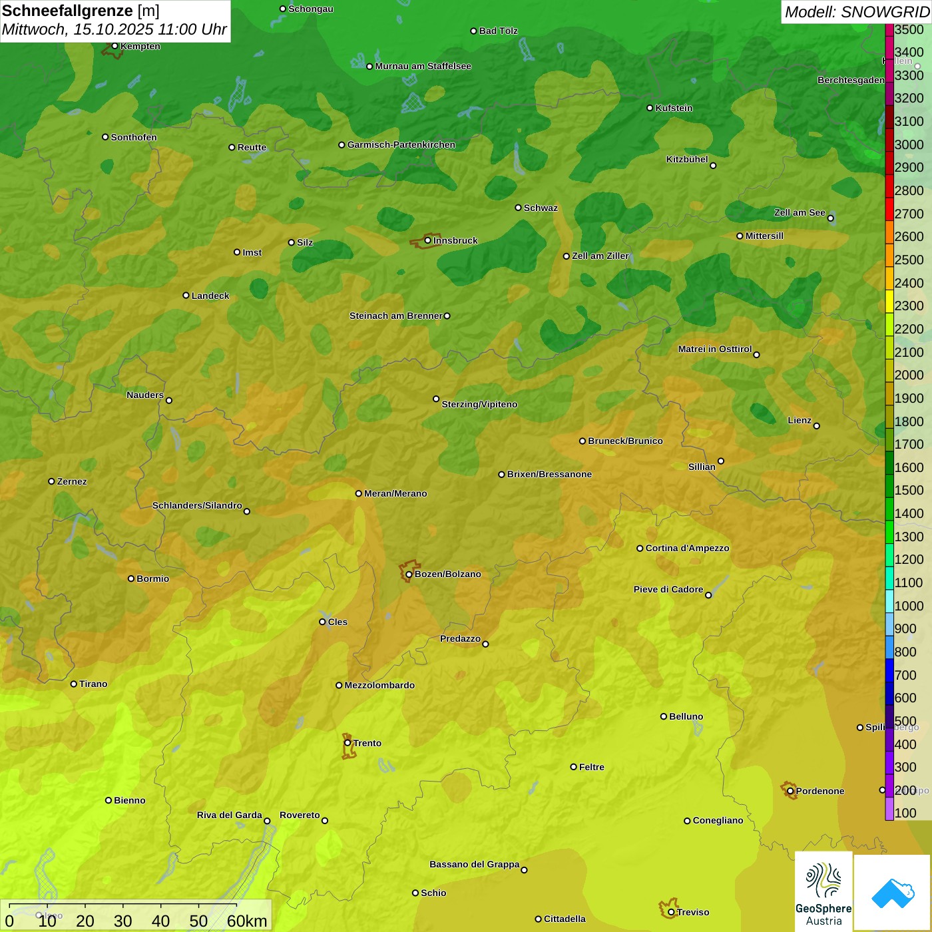Image resolution: width=932 pixels, height=932 pixels.
Task: Click the Lienz city marker dot
Action: tap(817, 425)
